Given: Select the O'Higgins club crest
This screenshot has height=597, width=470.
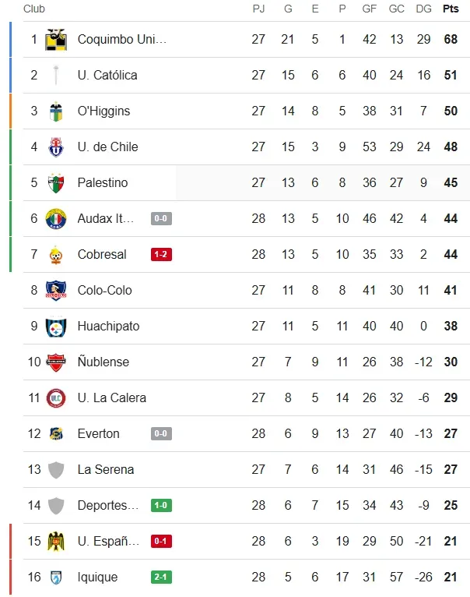Looking at the screenshot, I should pos(56,111).
